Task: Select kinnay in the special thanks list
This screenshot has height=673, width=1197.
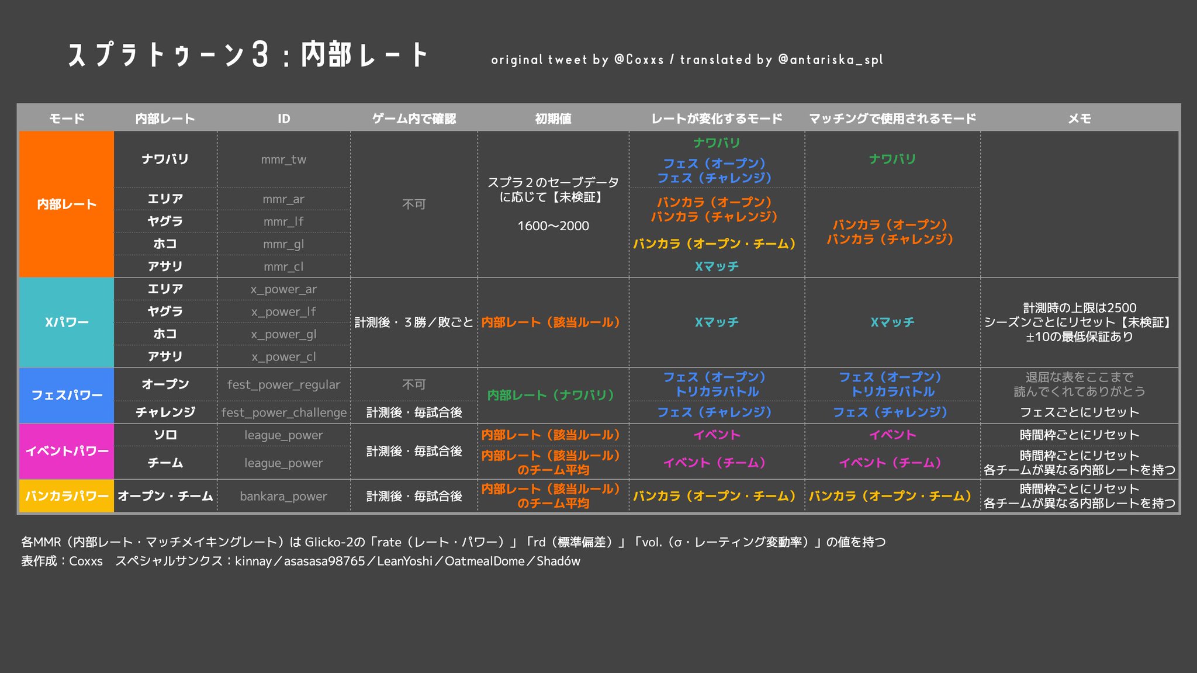Action: pos(253,561)
